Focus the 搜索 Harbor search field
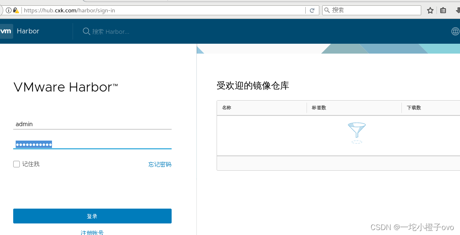The image size is (460, 235). tap(111, 31)
